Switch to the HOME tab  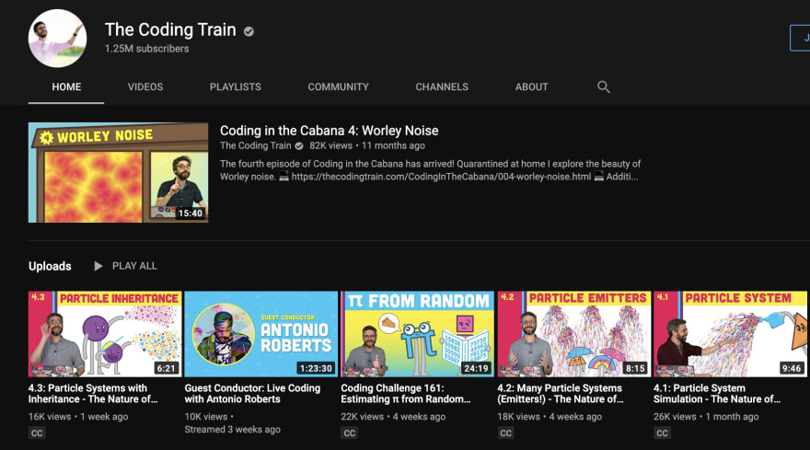(x=66, y=87)
